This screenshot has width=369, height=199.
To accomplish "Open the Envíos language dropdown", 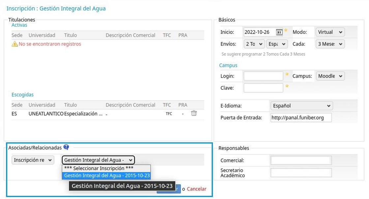I will [277, 44].
